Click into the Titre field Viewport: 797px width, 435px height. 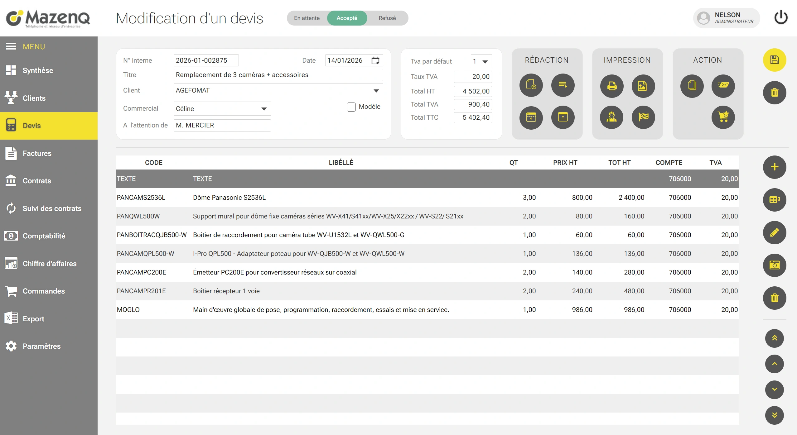click(278, 75)
